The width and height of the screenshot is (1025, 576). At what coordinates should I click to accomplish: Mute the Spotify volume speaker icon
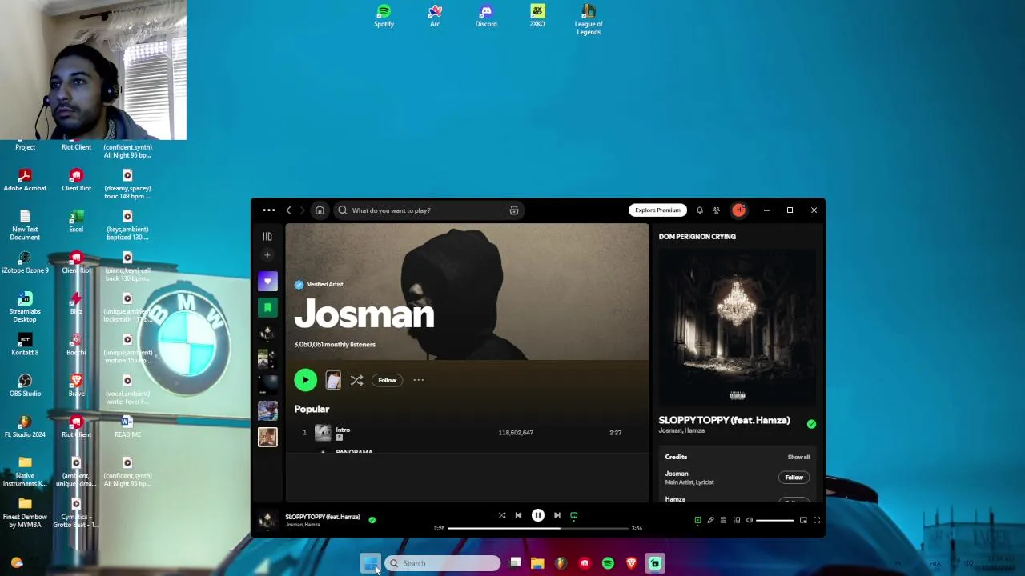(x=750, y=520)
